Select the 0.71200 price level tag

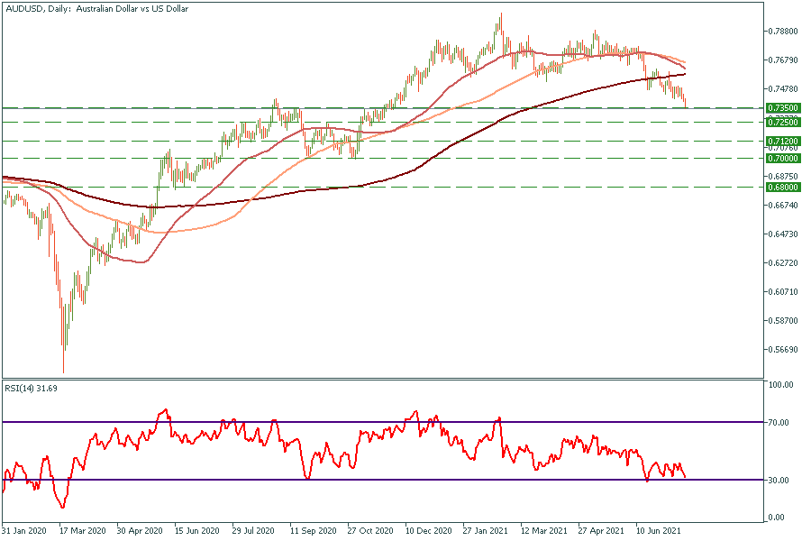click(x=783, y=142)
